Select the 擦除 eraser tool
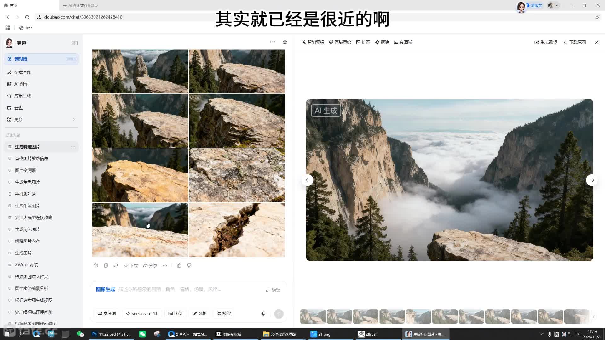605x340 pixels. 382,42
